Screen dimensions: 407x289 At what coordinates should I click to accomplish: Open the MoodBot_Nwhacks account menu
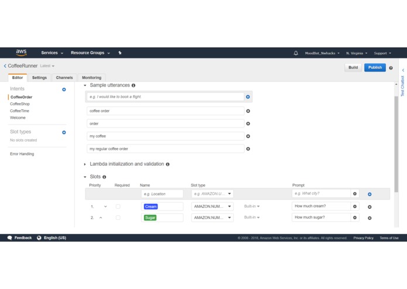coord(322,53)
